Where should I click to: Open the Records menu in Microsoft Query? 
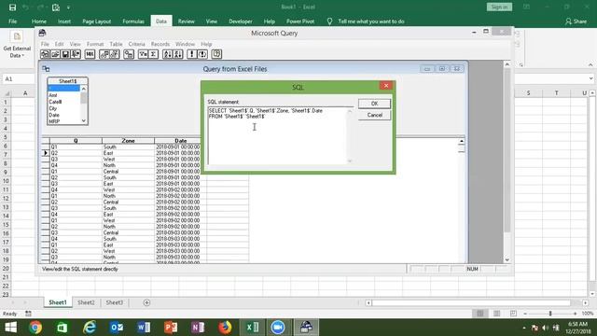tap(160, 44)
